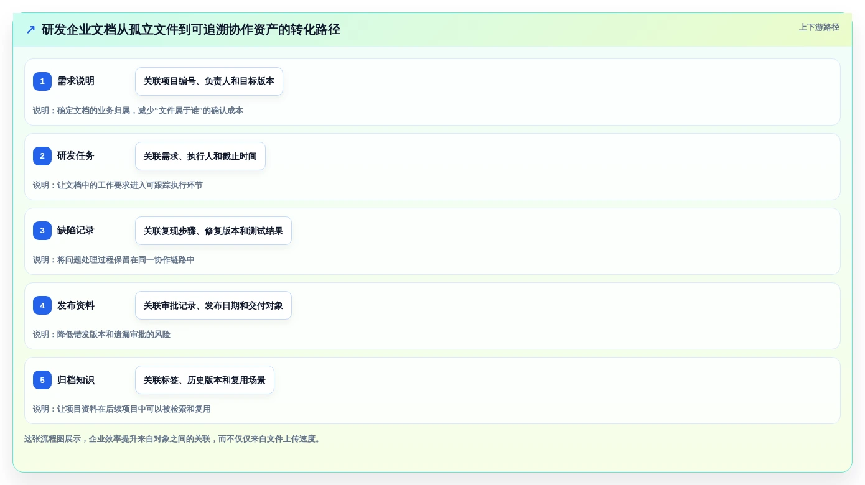865x485 pixels.
Task: Select the 归档知识 step title
Action: tap(76, 380)
